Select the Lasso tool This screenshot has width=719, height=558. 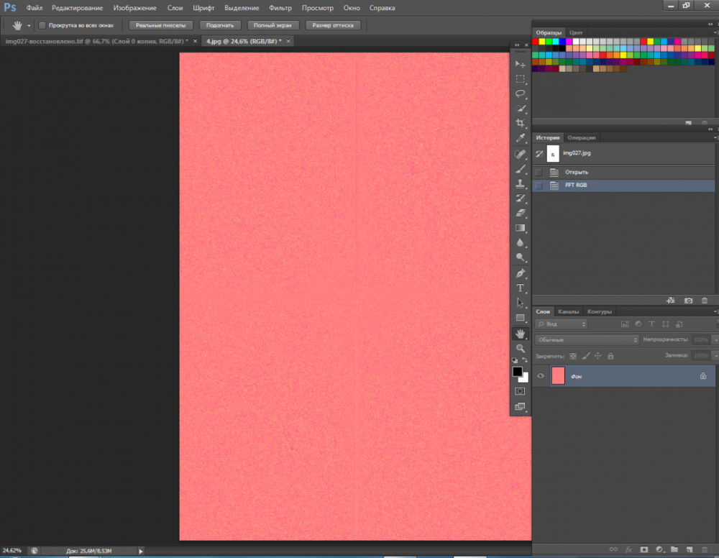click(x=520, y=93)
